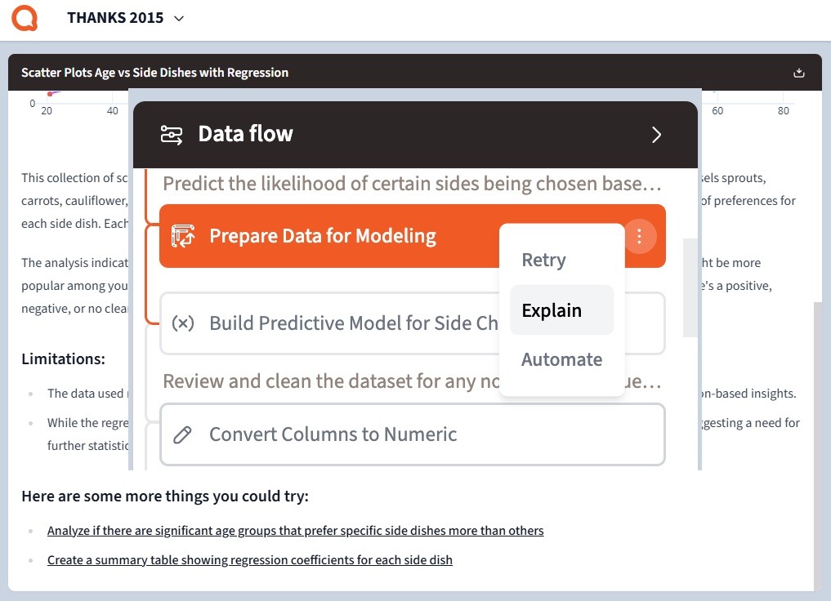Open link to create regression coefficients table
831x601 pixels.
249,560
